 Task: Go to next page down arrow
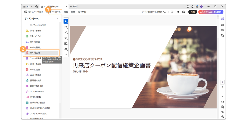(x=222, y=97)
